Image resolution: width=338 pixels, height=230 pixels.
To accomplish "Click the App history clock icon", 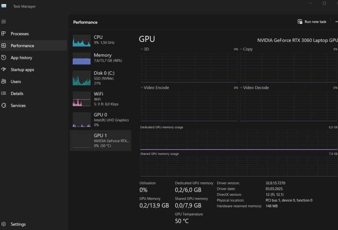I will [4, 57].
